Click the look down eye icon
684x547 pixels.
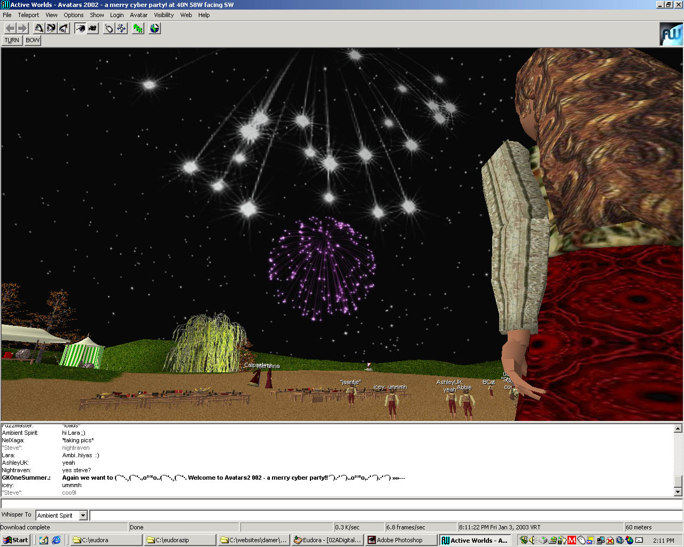(x=64, y=28)
